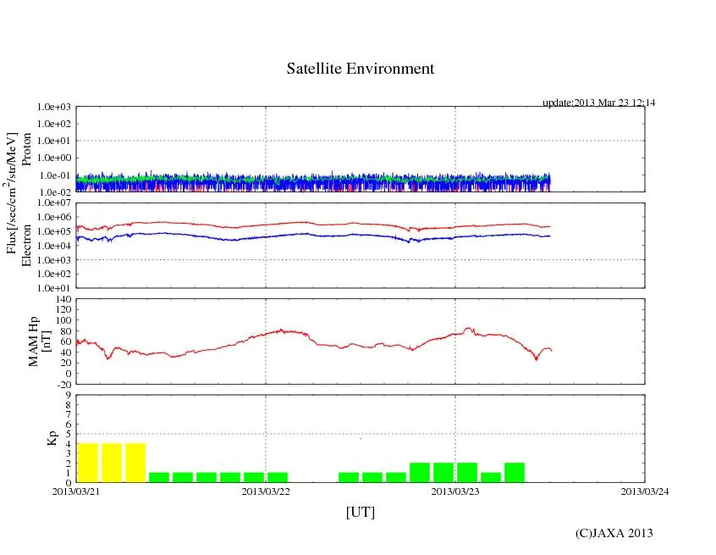Select the Flux[/sec/cm2/str/MeV] axis label
The image size is (716, 555).
(11, 193)
